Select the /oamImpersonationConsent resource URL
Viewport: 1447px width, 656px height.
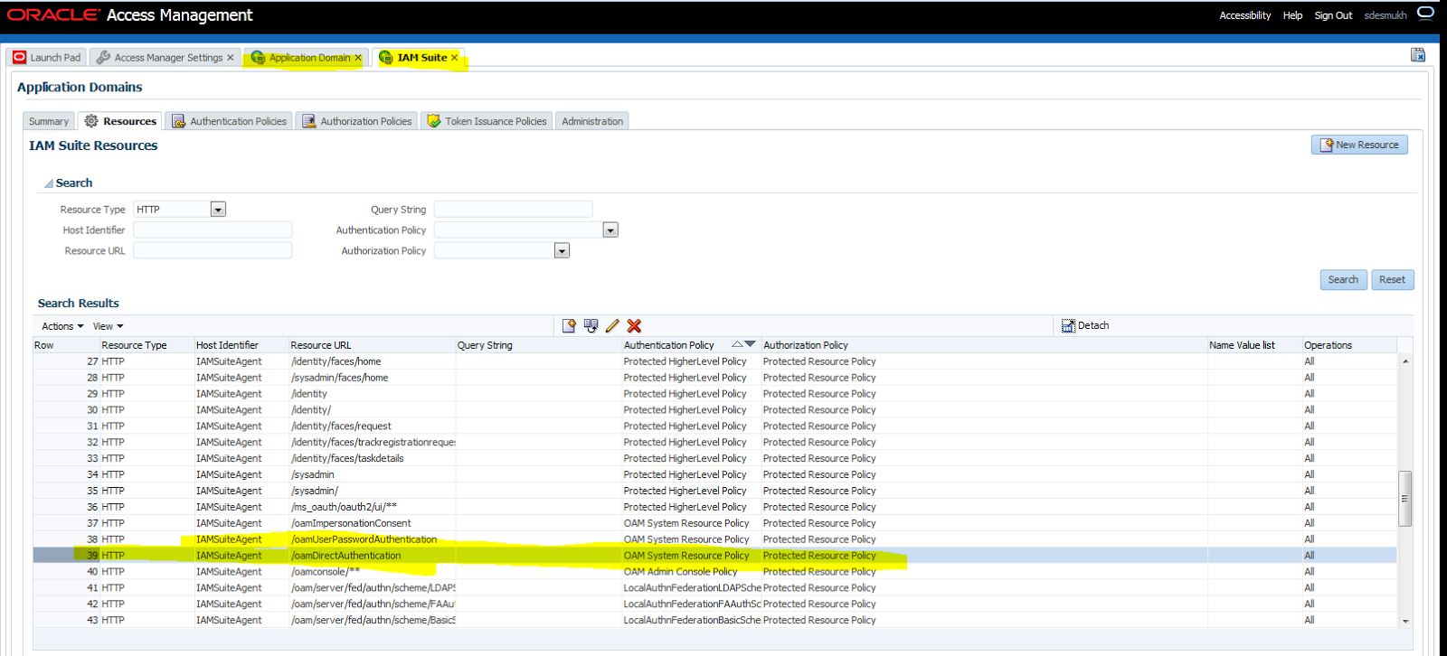click(351, 523)
